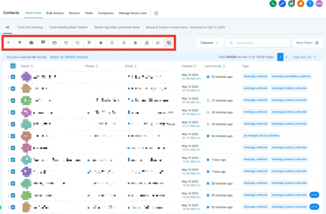Open the Columns dropdown
The height and width of the screenshot is (214, 326).
click(209, 43)
